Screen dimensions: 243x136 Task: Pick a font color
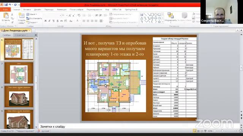[x=77, y=21]
